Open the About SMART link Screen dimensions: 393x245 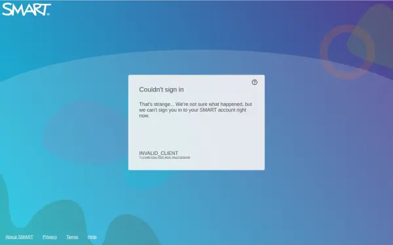click(x=19, y=237)
